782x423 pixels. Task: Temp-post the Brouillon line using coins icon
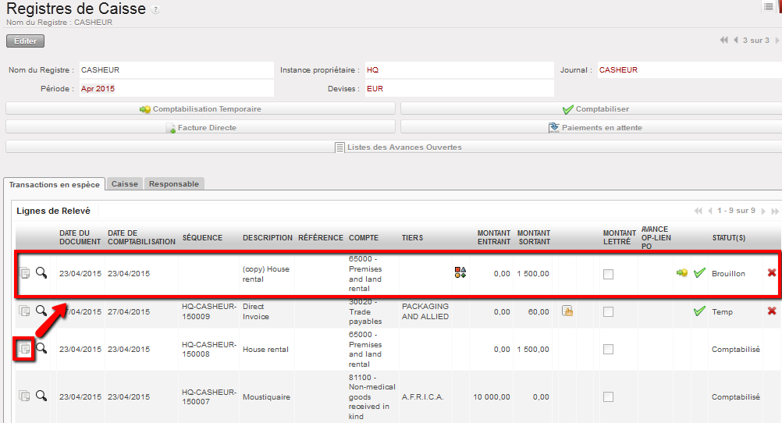(x=681, y=273)
